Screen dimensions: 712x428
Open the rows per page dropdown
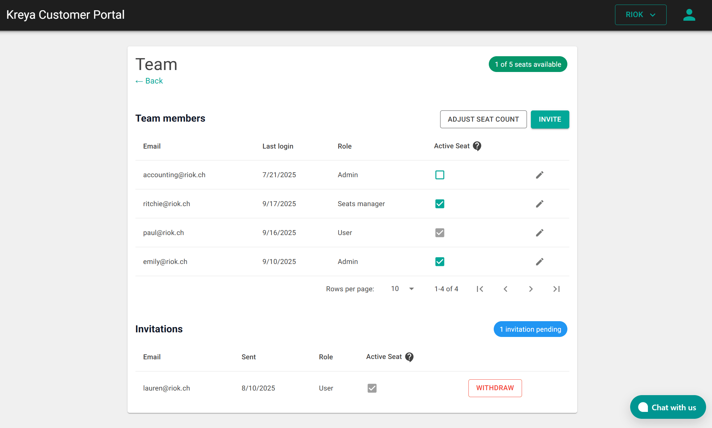403,289
